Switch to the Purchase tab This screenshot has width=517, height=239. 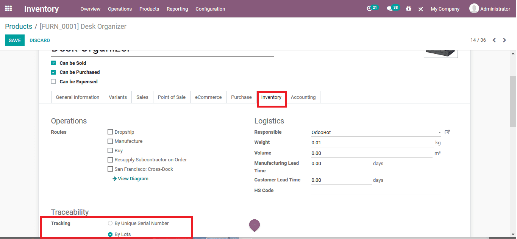241,97
